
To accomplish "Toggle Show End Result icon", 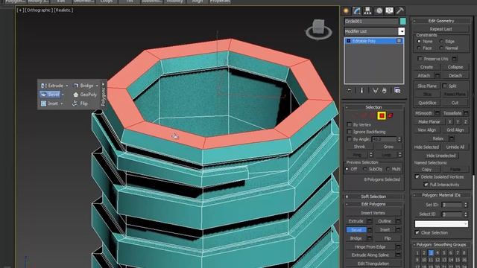I will [x=361, y=91].
